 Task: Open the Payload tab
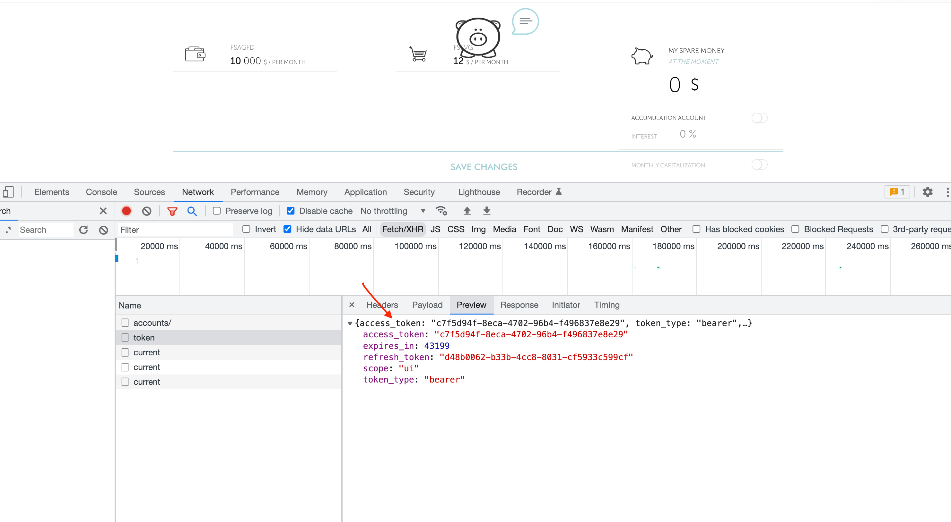pyautogui.click(x=427, y=305)
